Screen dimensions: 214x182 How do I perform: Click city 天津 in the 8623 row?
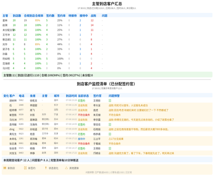56,134
